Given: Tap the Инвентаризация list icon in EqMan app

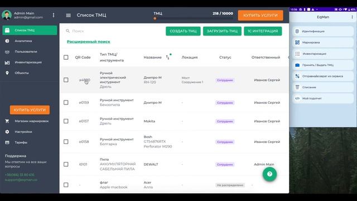Looking at the screenshot, I should click(x=297, y=54).
